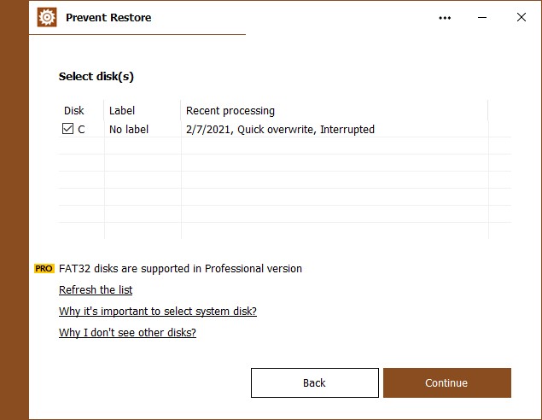Click the "Quick overwrite, Interrupted" processing entry

280,130
